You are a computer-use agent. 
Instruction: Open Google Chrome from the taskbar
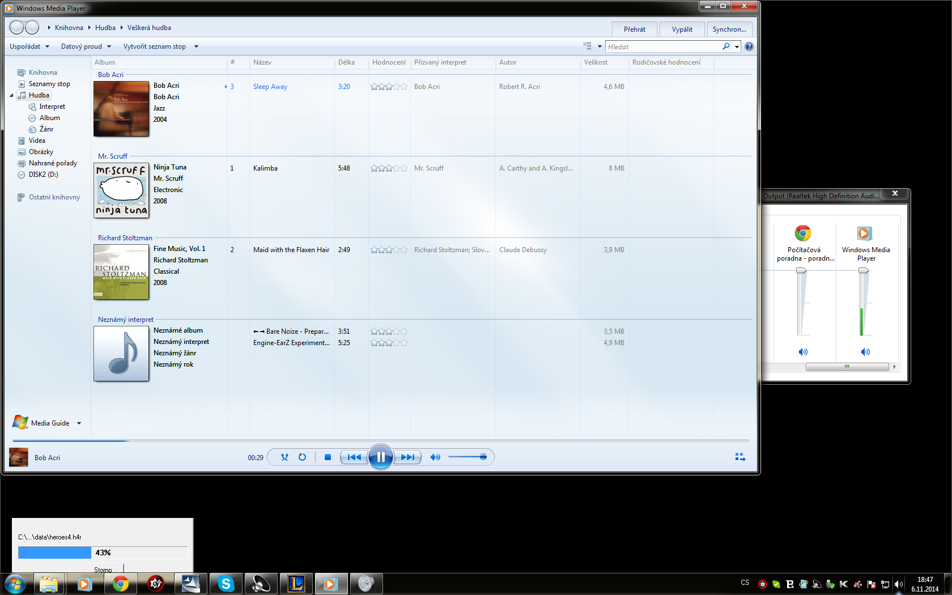[120, 584]
